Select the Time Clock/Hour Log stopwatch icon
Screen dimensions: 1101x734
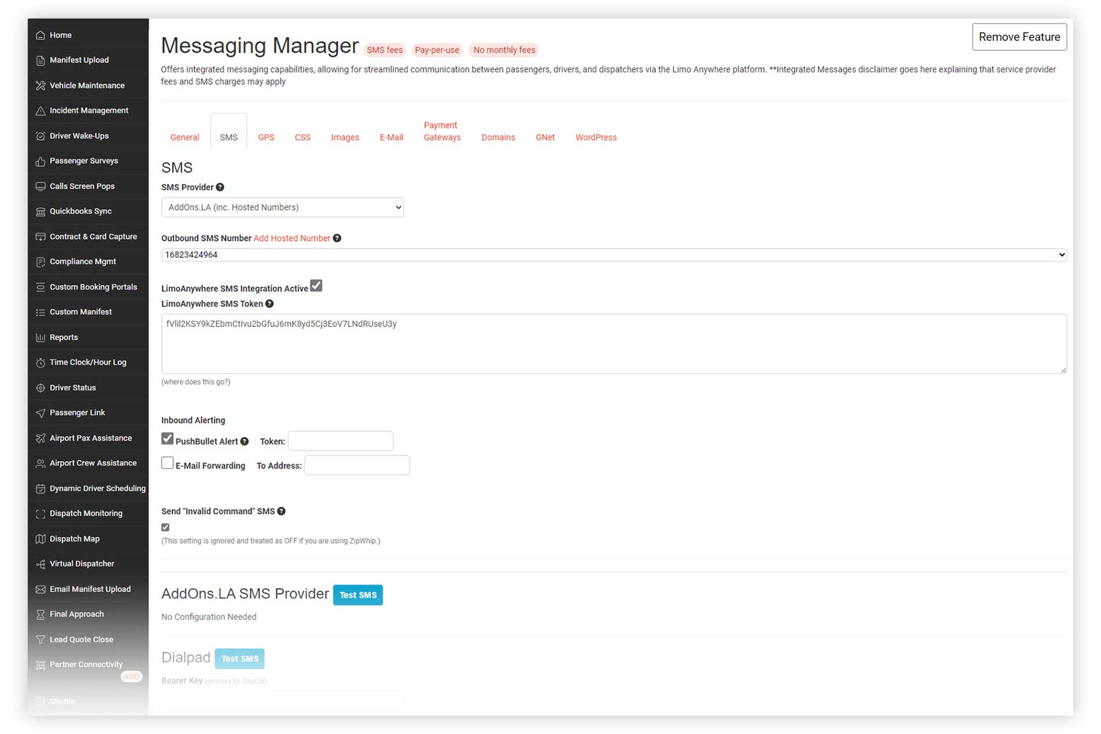click(40, 363)
